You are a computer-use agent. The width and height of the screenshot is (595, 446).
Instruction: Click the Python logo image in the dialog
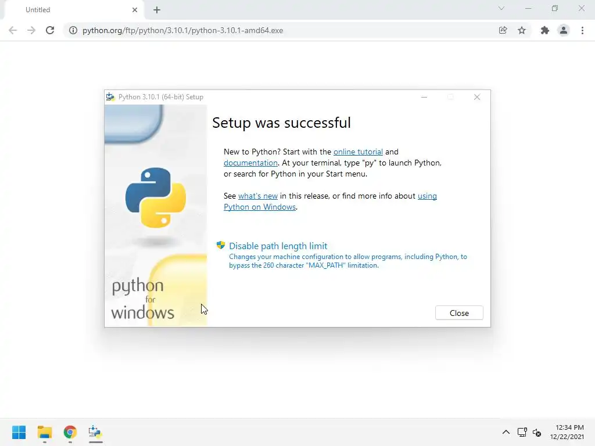pyautogui.click(x=156, y=197)
